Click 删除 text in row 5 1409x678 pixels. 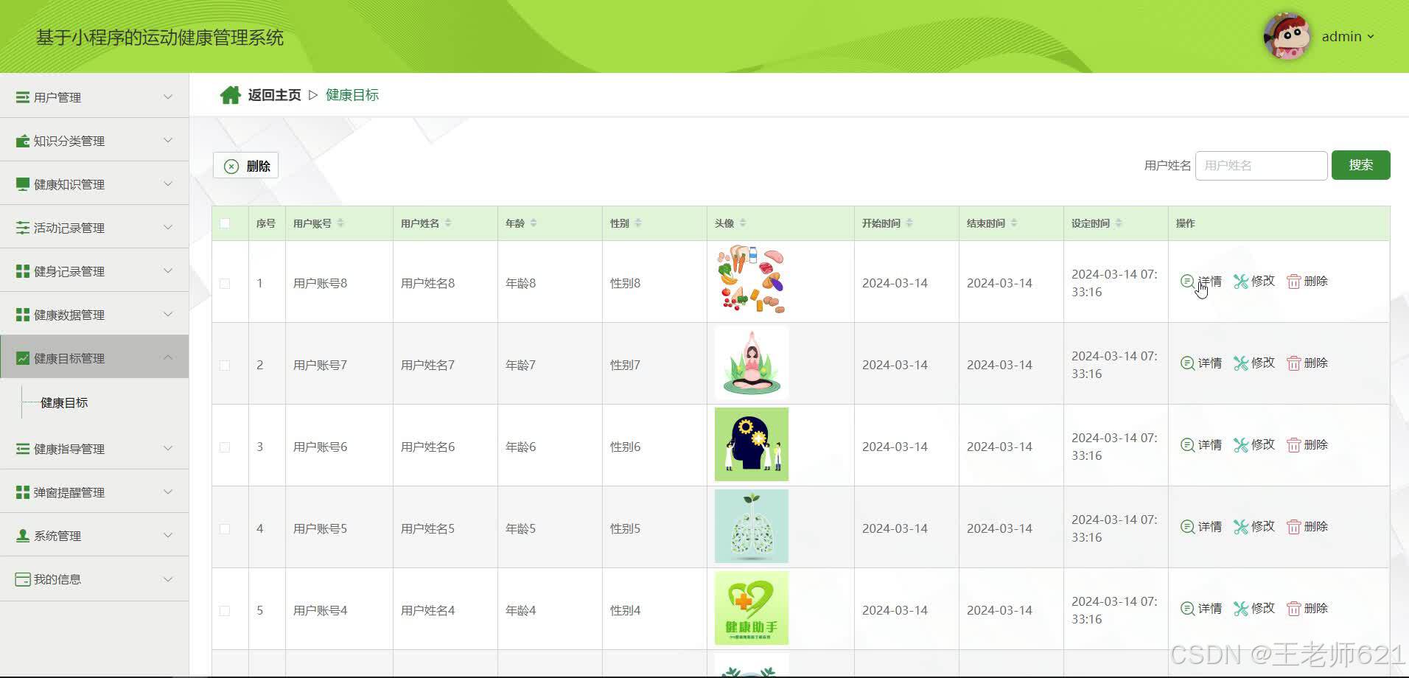pos(1316,609)
